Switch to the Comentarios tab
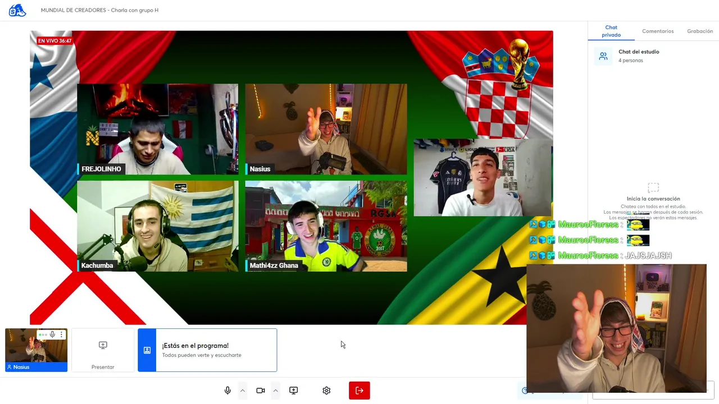 pos(658,31)
